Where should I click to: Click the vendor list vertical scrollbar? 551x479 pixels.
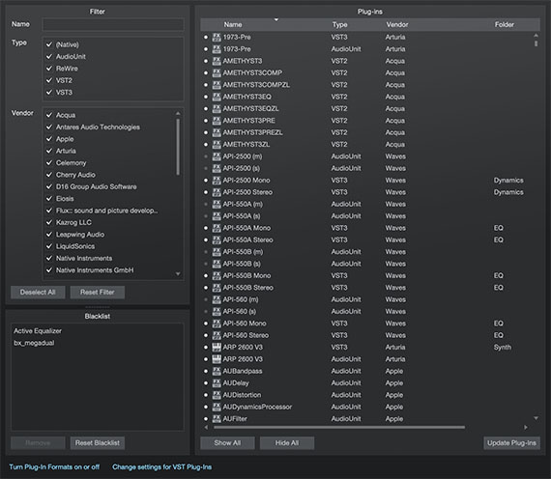tap(178, 147)
